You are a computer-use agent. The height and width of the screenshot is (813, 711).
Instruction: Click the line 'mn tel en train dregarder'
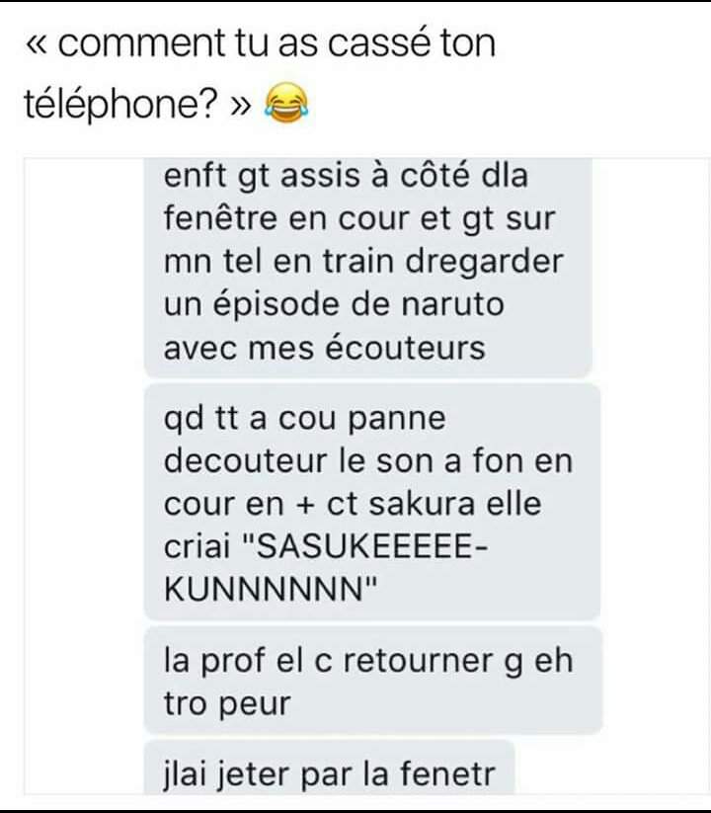click(x=363, y=262)
